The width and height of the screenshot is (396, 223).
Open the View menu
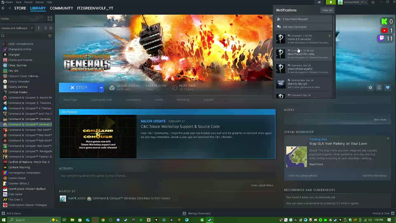[19, 2]
